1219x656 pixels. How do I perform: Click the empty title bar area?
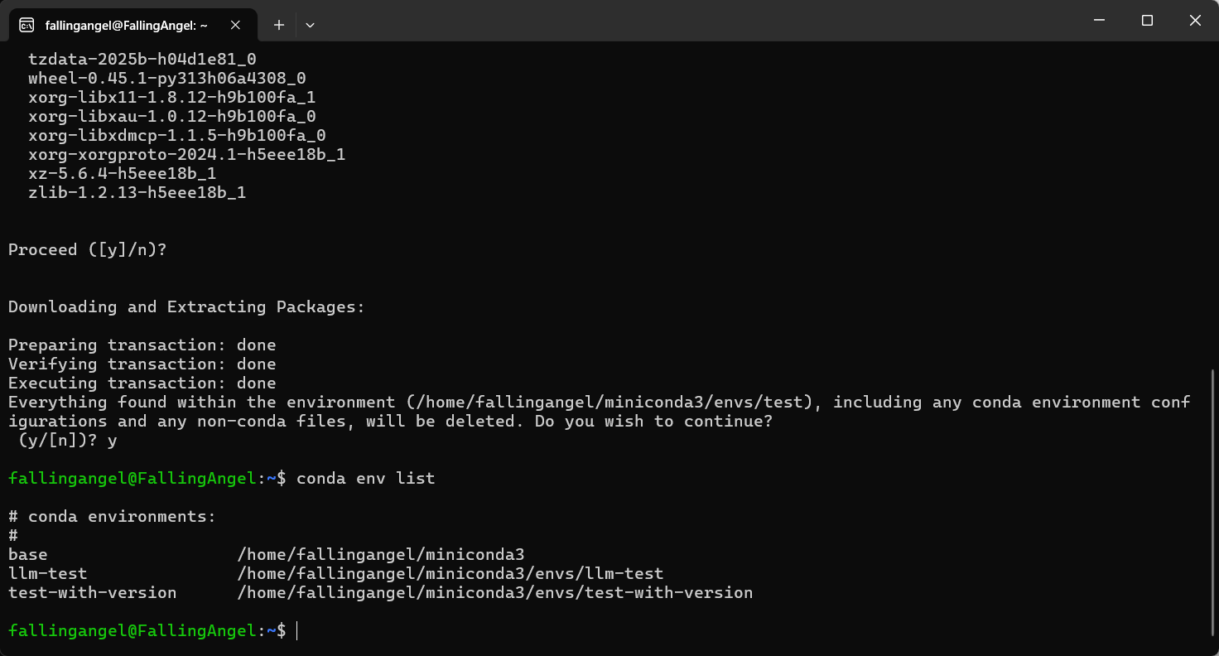pos(696,21)
